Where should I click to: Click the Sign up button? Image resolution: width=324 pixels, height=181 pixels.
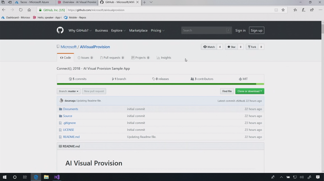pyautogui.click(x=256, y=30)
